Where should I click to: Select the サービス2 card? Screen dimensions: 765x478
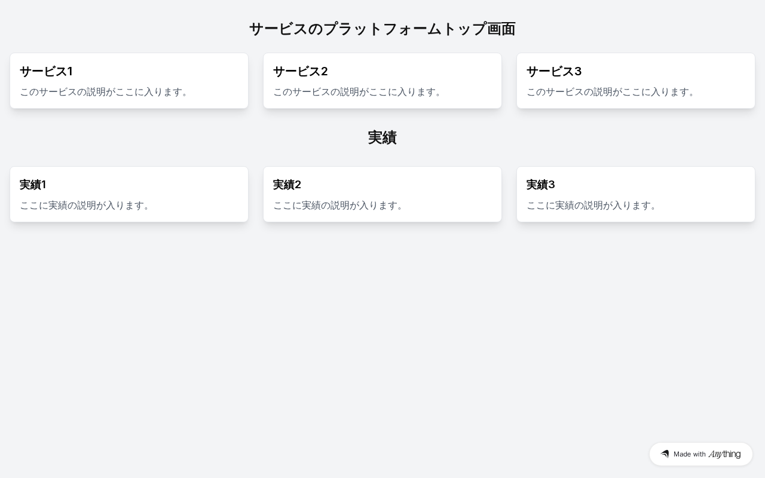tap(382, 81)
